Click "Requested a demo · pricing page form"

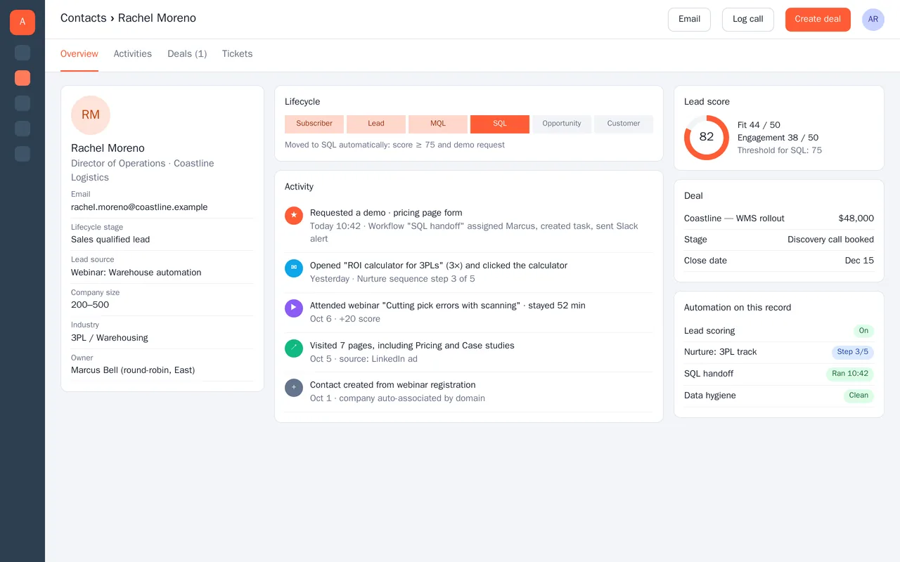pos(386,213)
